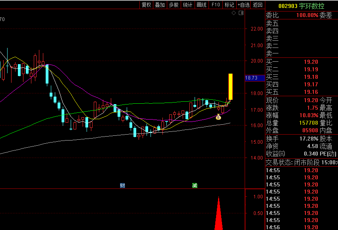Add stock via +自选 button
Image resolution: width=338 pixels, height=230 pixels.
pyautogui.click(x=243, y=5)
